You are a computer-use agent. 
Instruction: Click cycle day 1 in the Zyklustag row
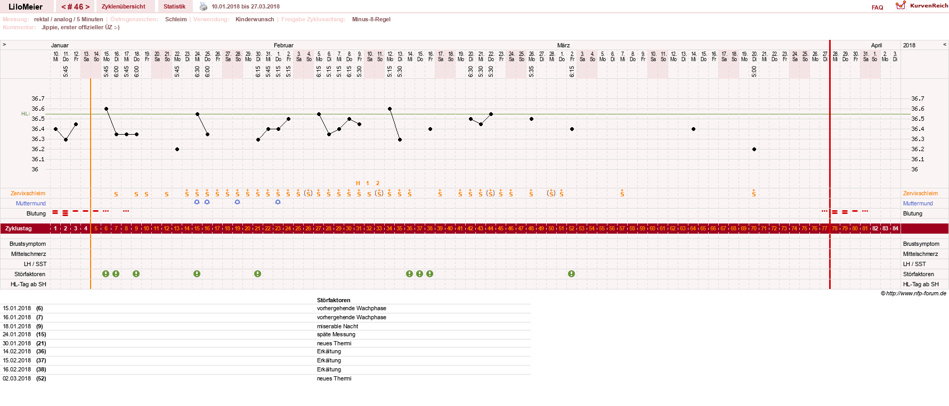[55, 228]
